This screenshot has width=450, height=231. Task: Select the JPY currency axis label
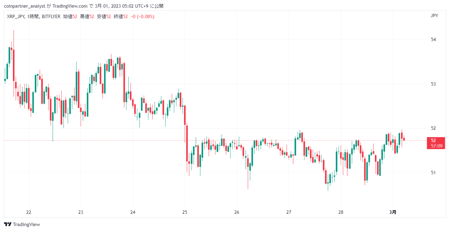click(434, 15)
